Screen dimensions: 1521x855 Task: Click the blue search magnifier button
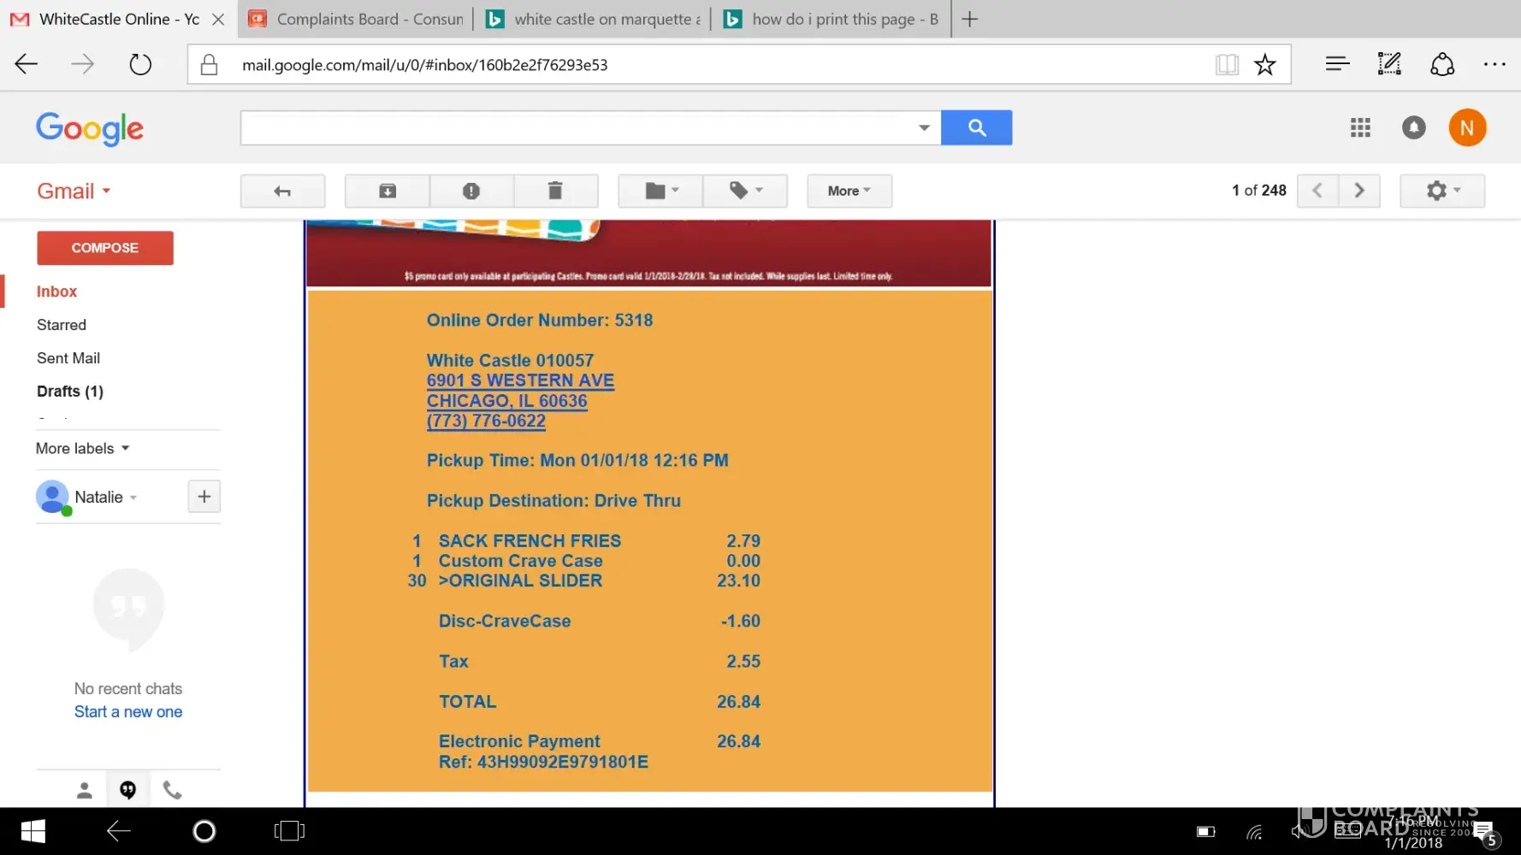coord(977,127)
